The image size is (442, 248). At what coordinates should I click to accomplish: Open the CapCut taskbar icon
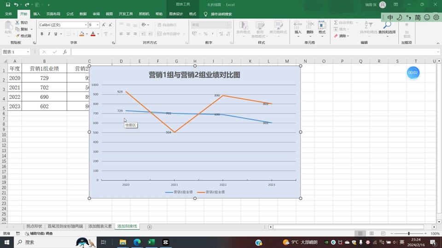[x=166, y=242]
